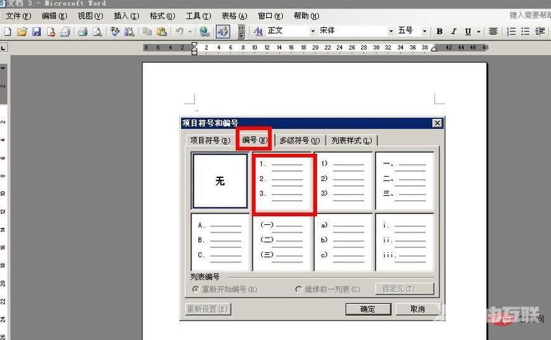Open the 宋体 font name dropdown

point(391,31)
